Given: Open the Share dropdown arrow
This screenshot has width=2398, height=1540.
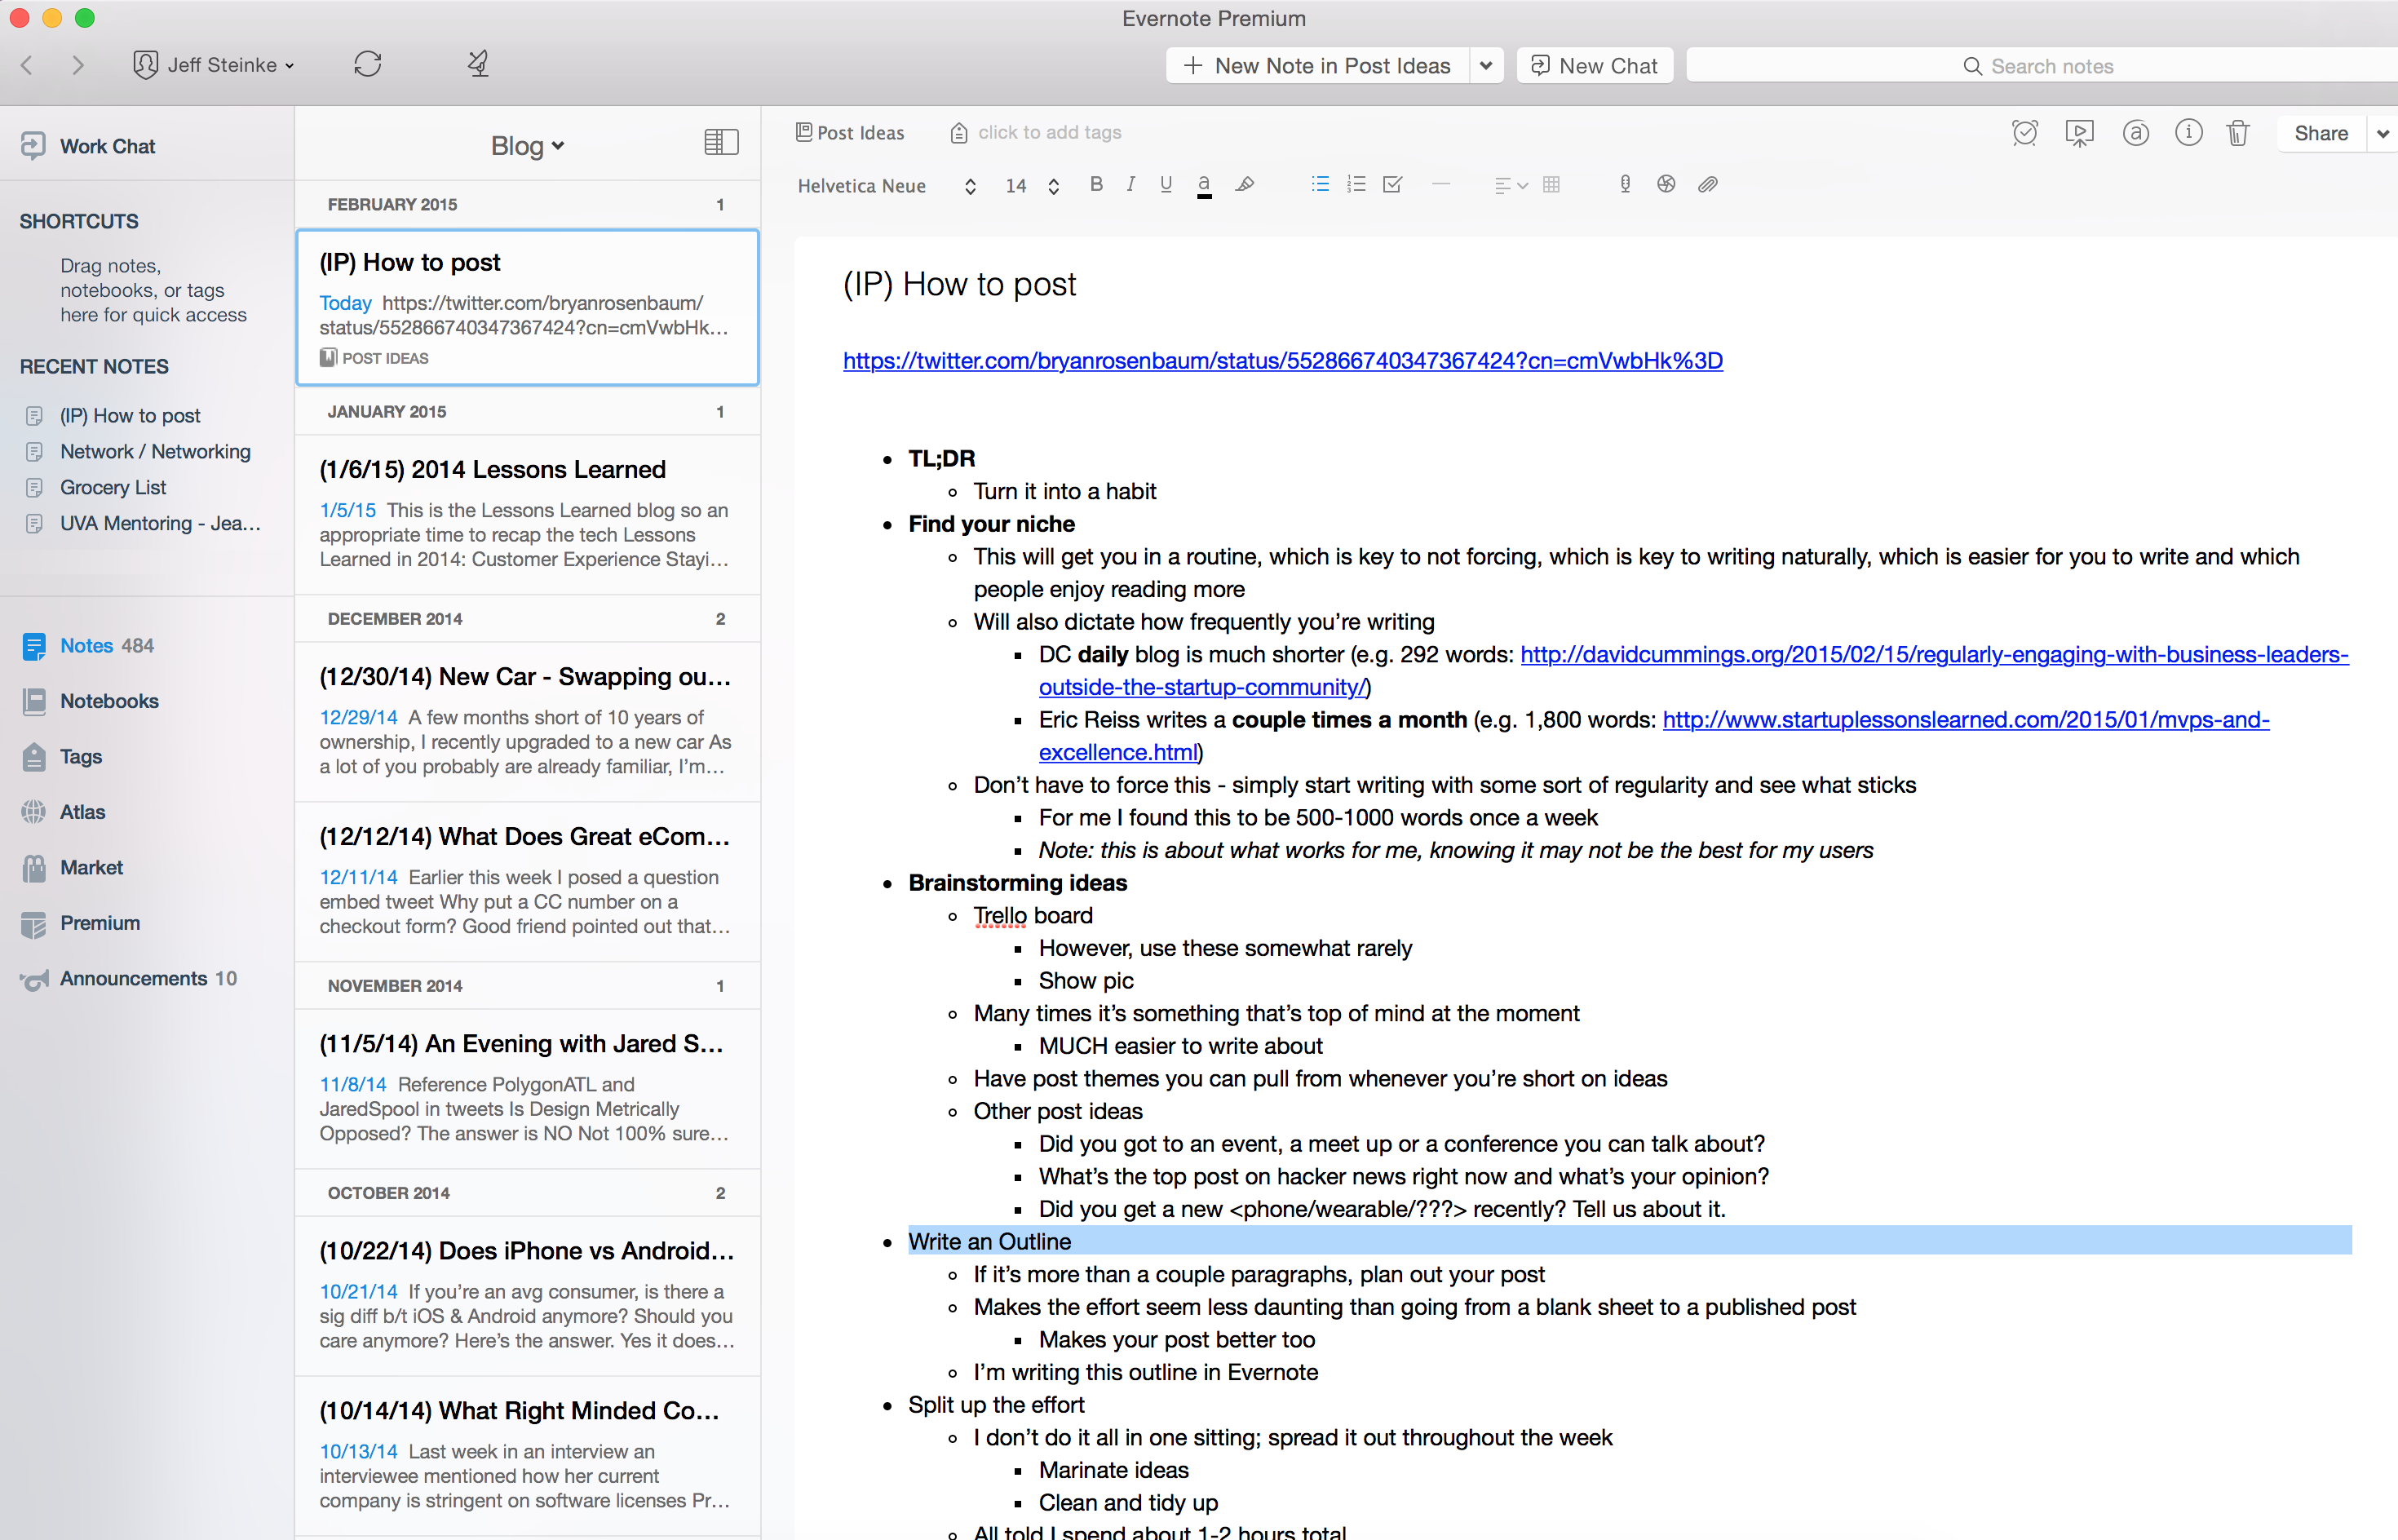Looking at the screenshot, I should coord(2382,133).
